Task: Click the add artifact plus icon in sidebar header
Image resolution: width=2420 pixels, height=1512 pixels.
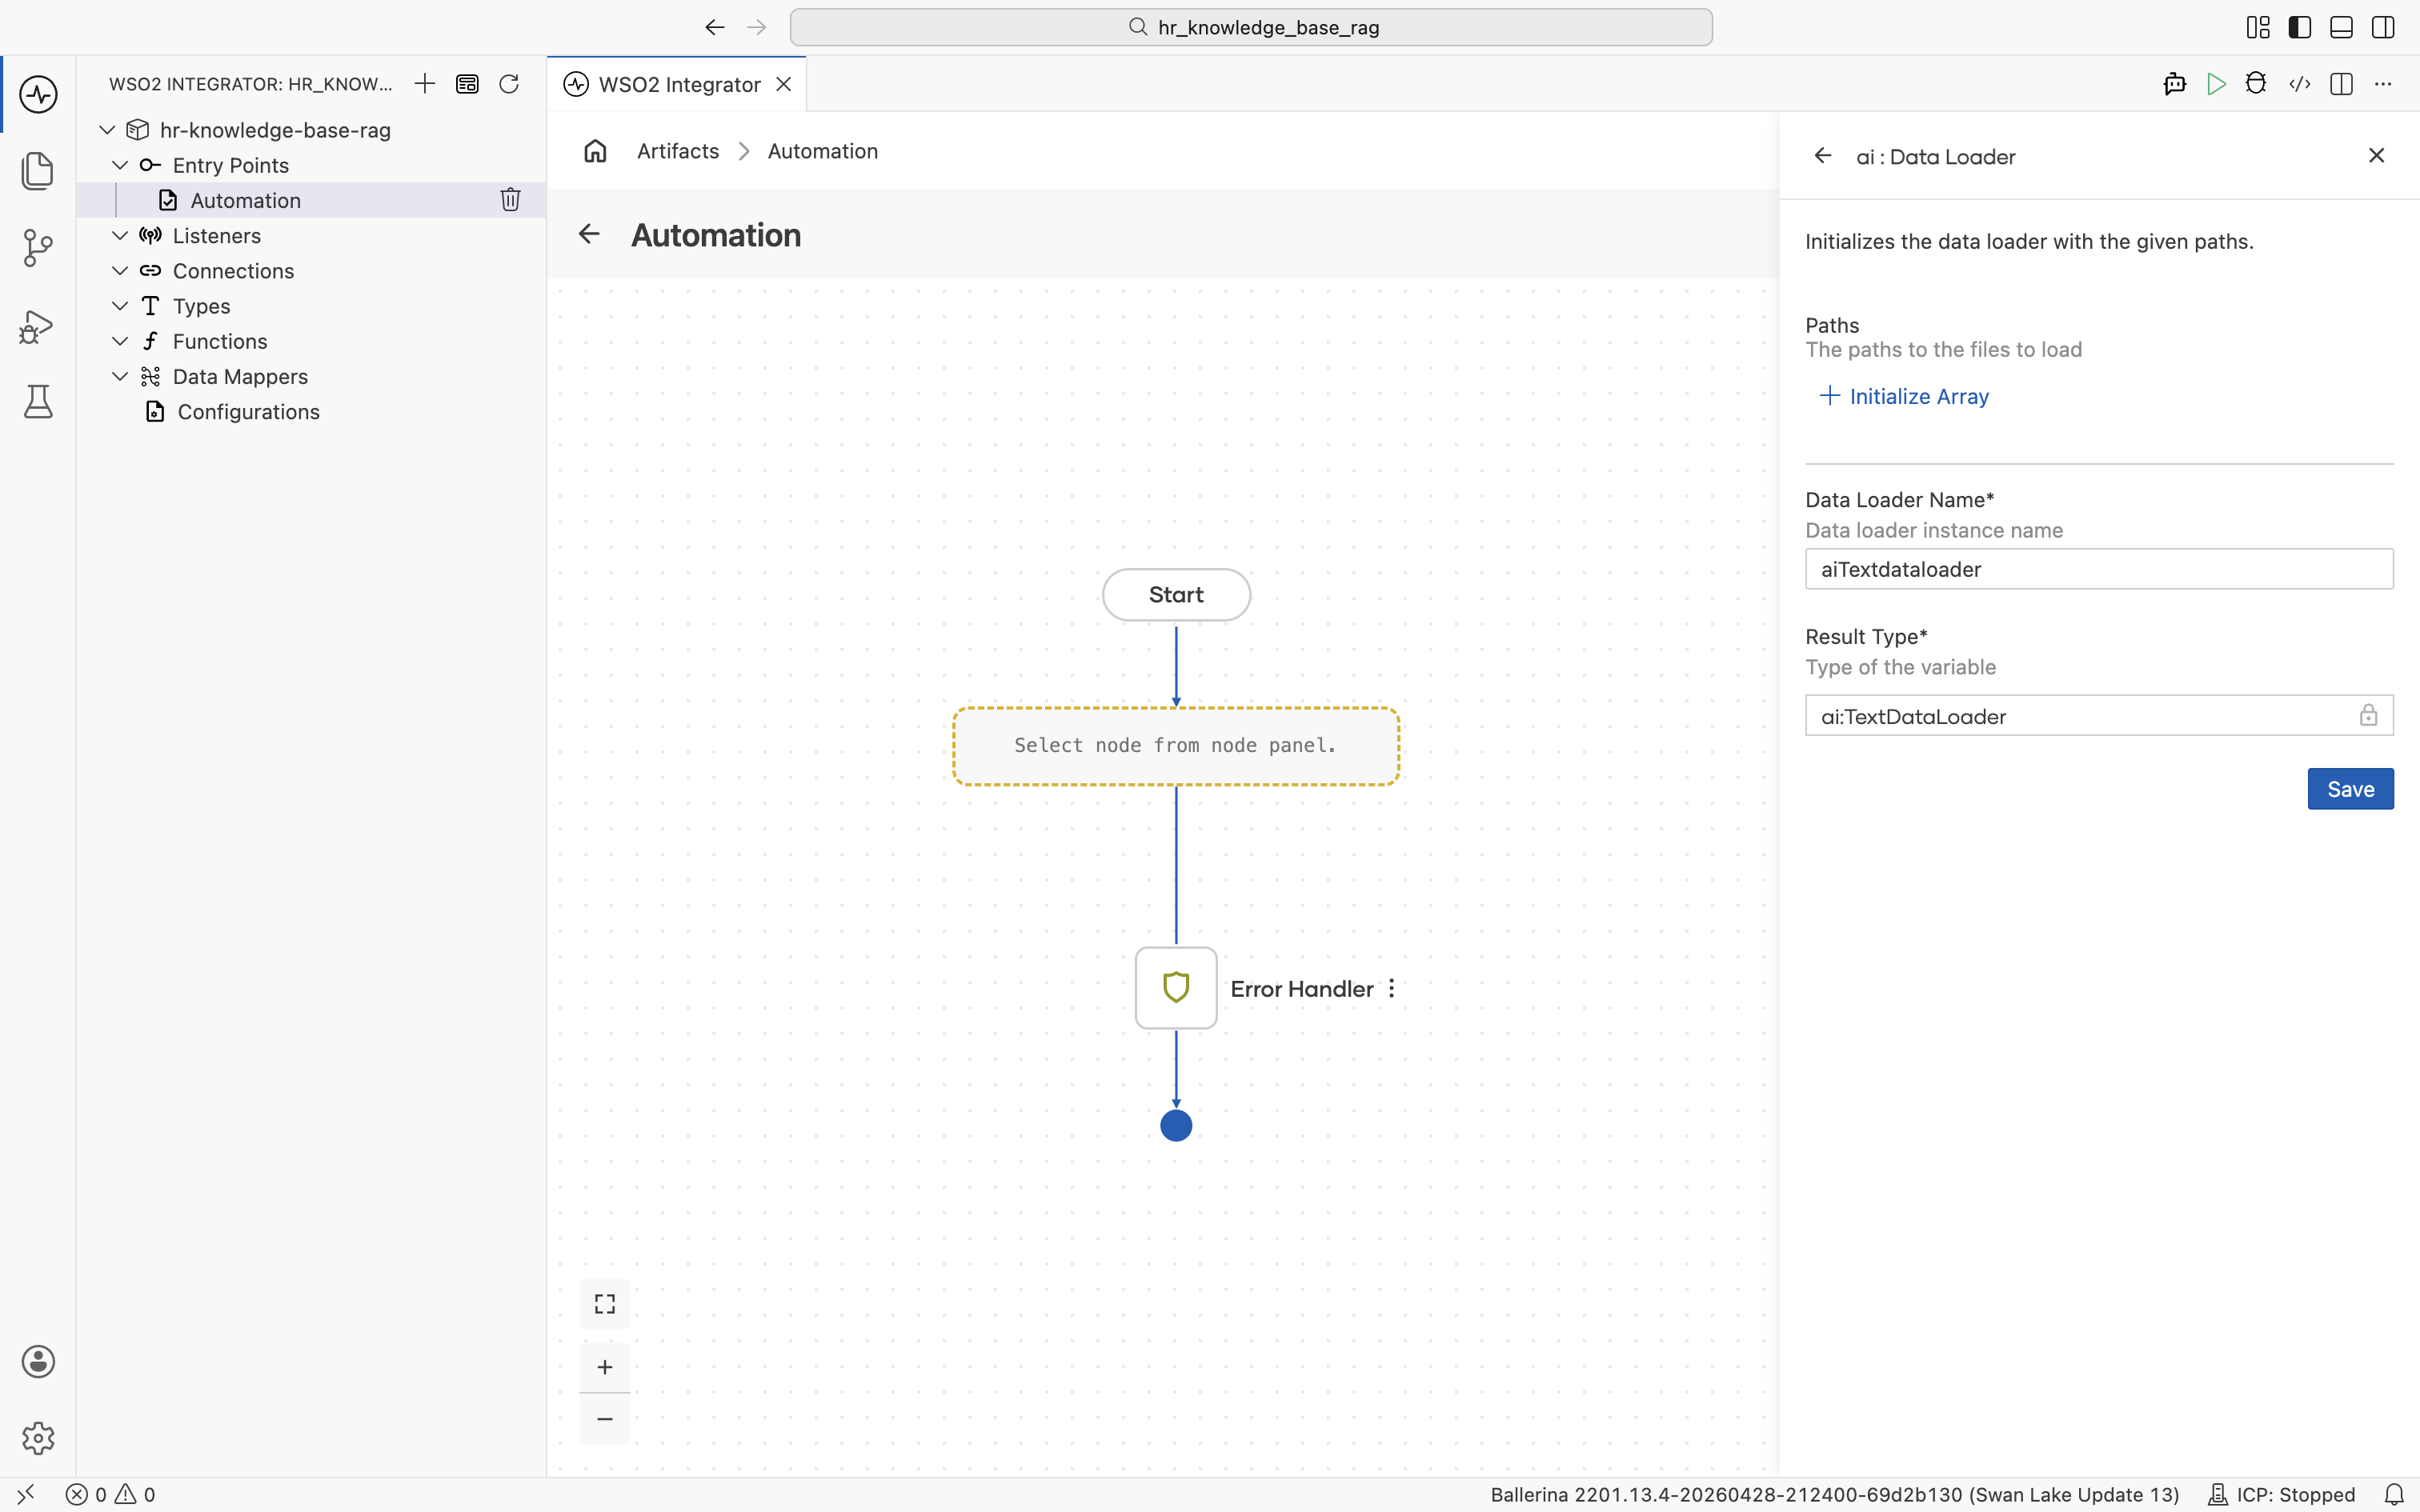Action: click(425, 84)
